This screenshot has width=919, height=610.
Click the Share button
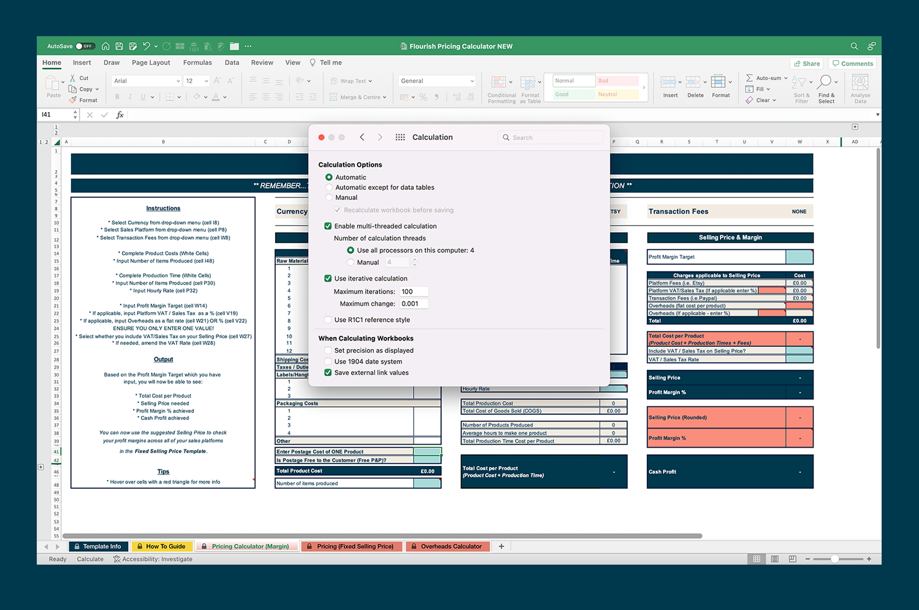tap(807, 63)
